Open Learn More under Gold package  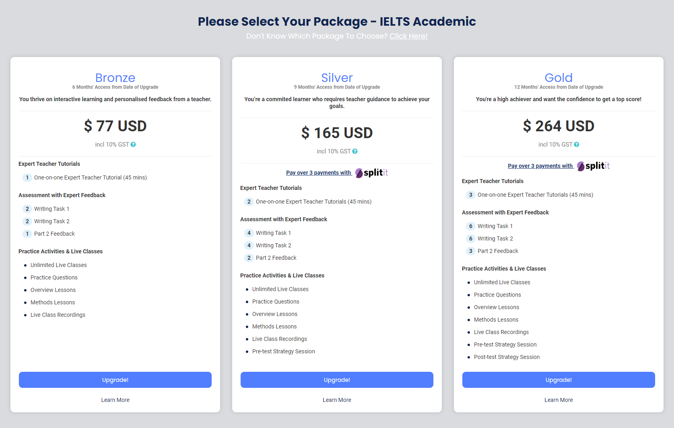point(559,400)
